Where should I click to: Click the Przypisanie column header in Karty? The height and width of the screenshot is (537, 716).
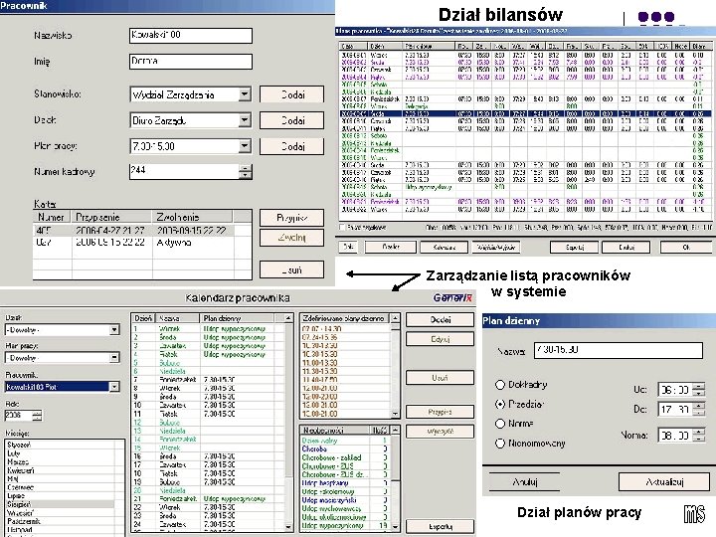click(x=111, y=217)
